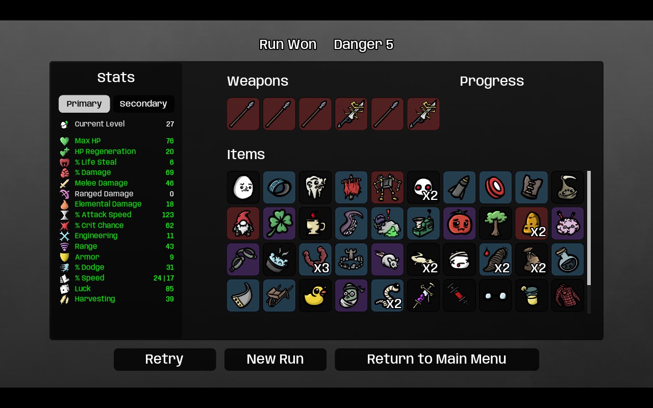
Task: Click the wheelbarrow item
Action: 279,295
